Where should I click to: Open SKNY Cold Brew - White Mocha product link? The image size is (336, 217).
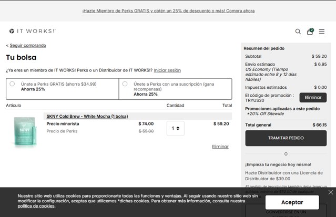[x=87, y=116]
